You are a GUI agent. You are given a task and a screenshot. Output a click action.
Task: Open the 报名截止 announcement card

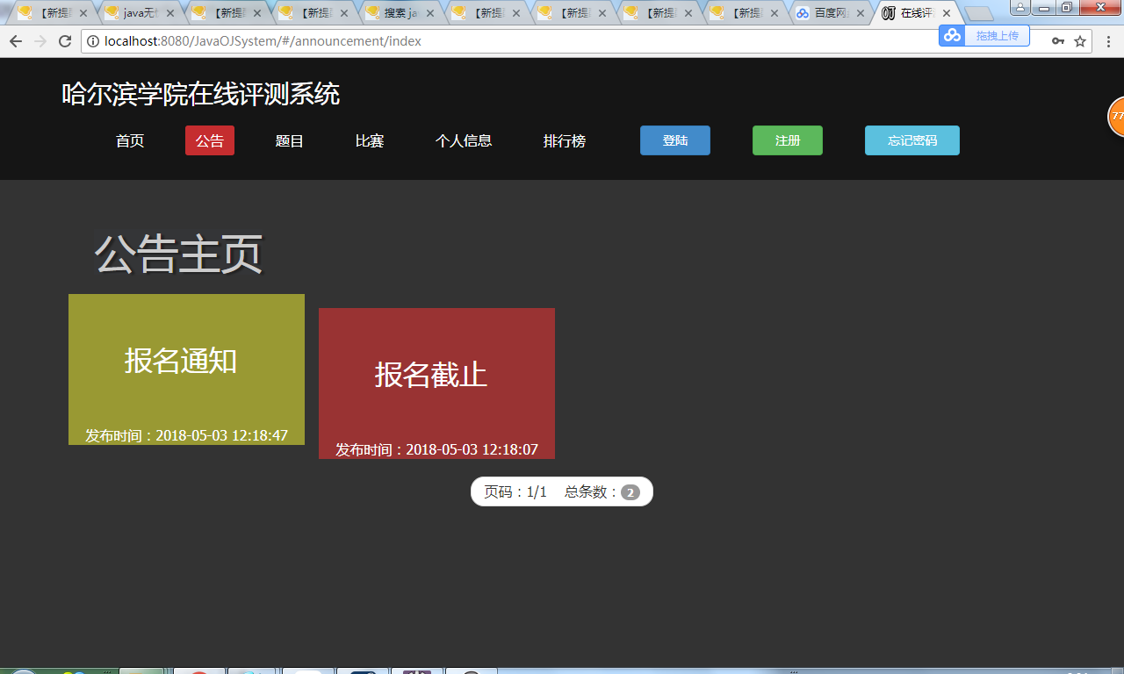[436, 383]
